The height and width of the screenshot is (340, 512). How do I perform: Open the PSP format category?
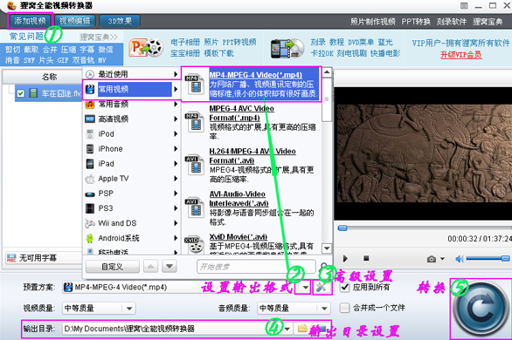click(x=132, y=194)
